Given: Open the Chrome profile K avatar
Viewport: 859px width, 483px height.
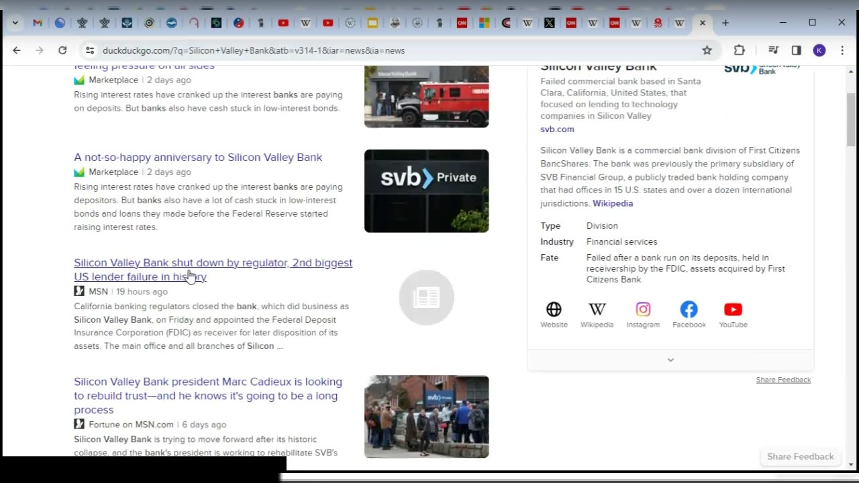Looking at the screenshot, I should (x=819, y=50).
